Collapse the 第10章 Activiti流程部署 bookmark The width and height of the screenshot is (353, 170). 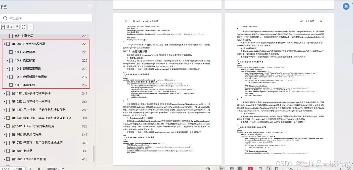[5, 44]
